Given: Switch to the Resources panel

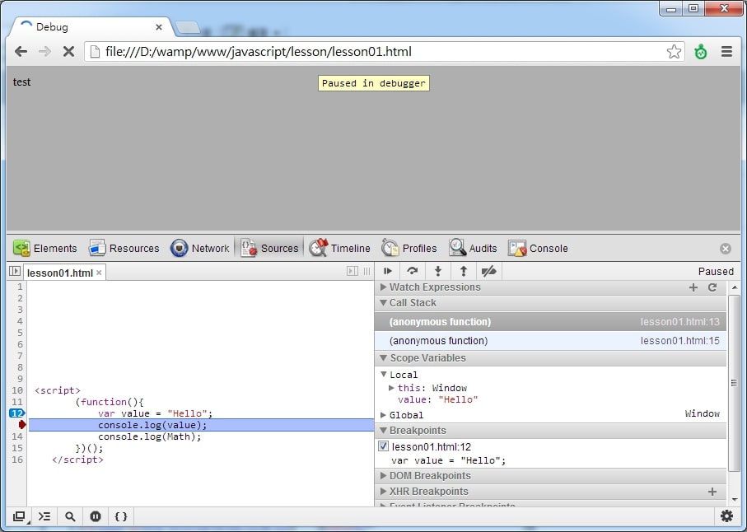Looking at the screenshot, I should click(124, 248).
